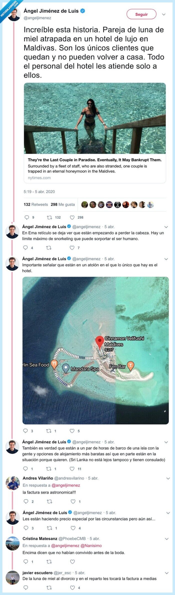Like the main tweet with 298 likes
The height and width of the screenshot is (595, 175).
pyautogui.click(x=72, y=217)
